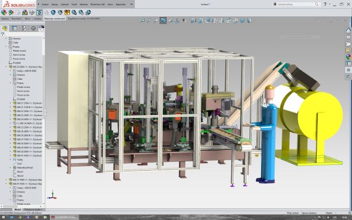
Task: Toggle the highlighted section view button
Action: [x=163, y=21]
